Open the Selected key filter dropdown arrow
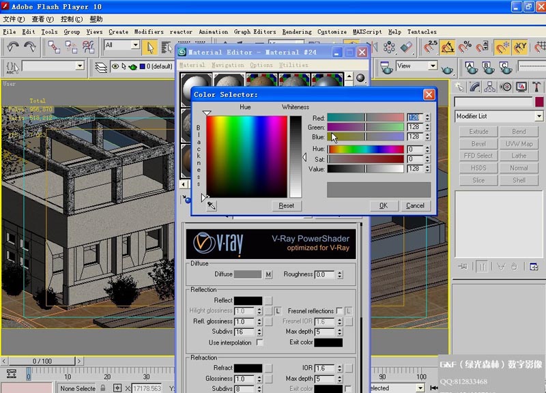This screenshot has height=393, width=546. (420, 388)
